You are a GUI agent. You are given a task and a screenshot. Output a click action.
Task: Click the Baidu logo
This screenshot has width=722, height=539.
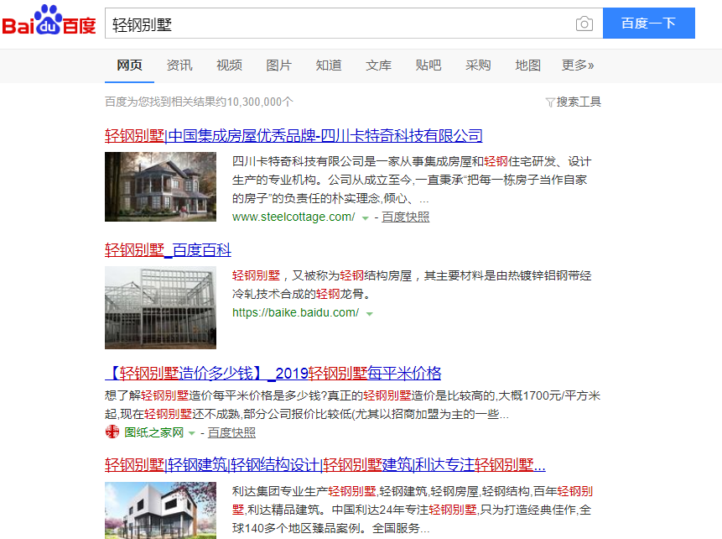tap(49, 21)
